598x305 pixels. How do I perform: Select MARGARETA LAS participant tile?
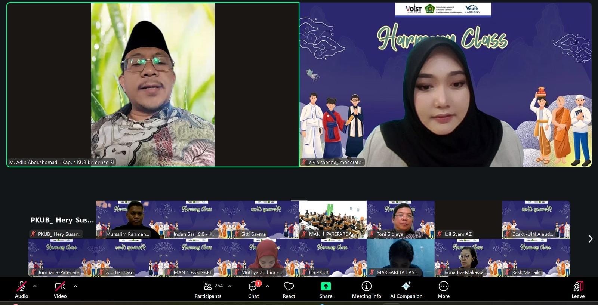coord(401,258)
